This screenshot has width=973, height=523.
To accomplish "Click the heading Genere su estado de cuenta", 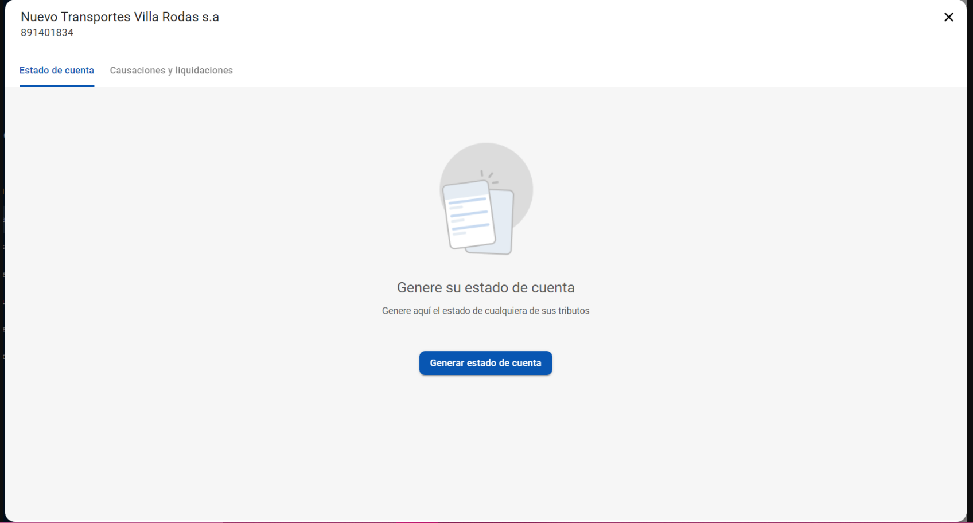I will [x=485, y=287].
